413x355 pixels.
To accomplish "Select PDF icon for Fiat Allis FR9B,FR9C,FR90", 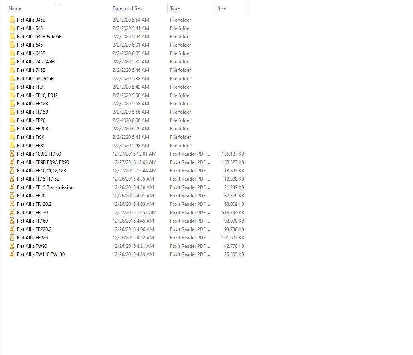I will tap(12, 162).
